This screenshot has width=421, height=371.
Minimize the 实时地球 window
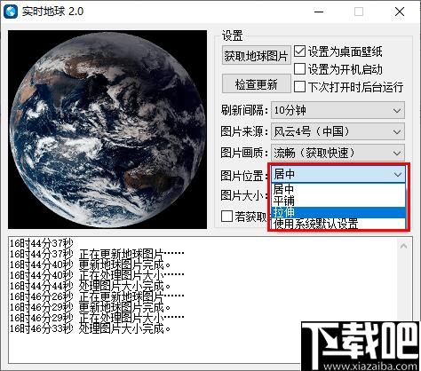319,12
